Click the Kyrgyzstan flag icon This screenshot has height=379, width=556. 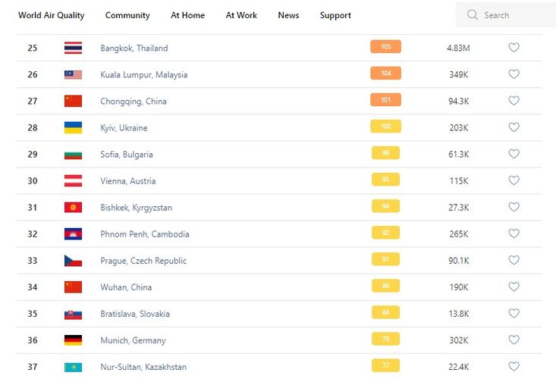tap(73, 208)
